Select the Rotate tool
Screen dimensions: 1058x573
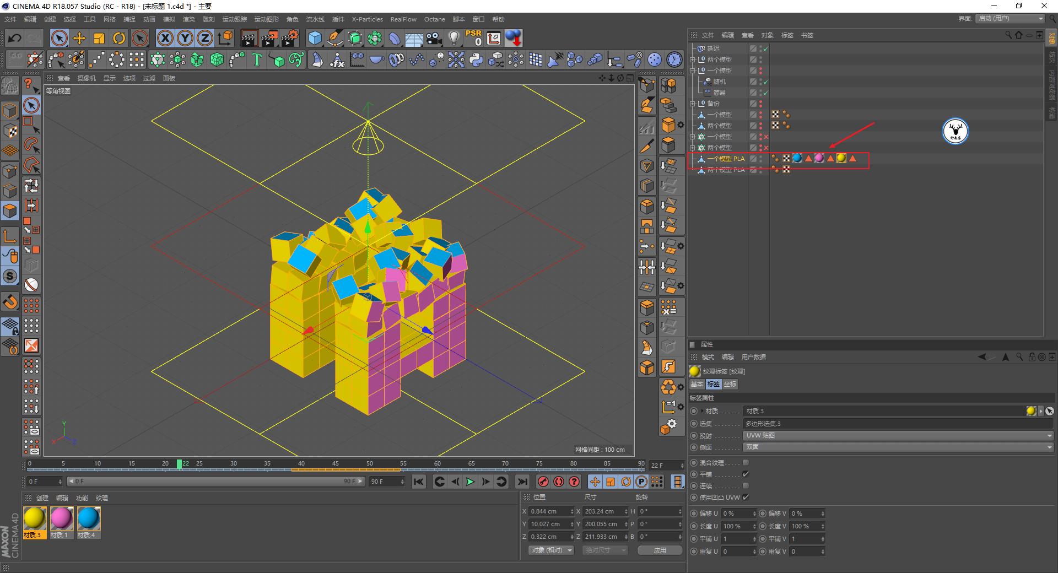click(119, 38)
